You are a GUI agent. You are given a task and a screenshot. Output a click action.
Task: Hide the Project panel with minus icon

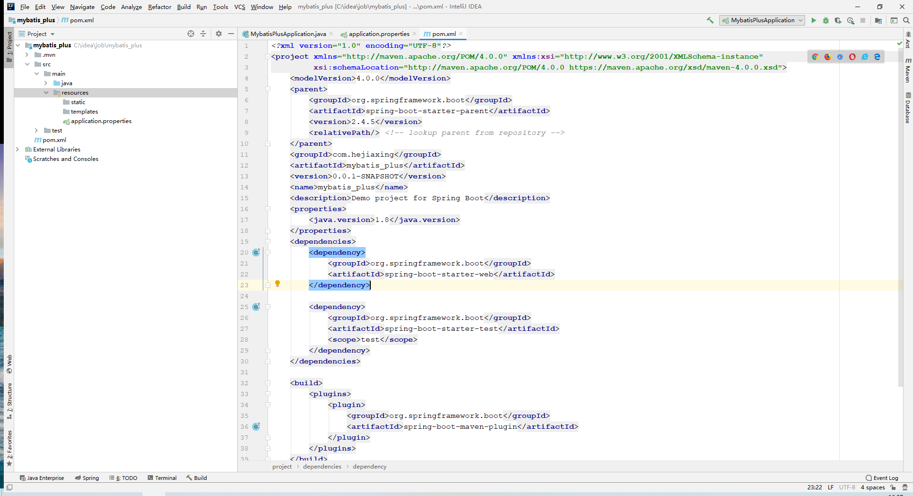point(231,34)
